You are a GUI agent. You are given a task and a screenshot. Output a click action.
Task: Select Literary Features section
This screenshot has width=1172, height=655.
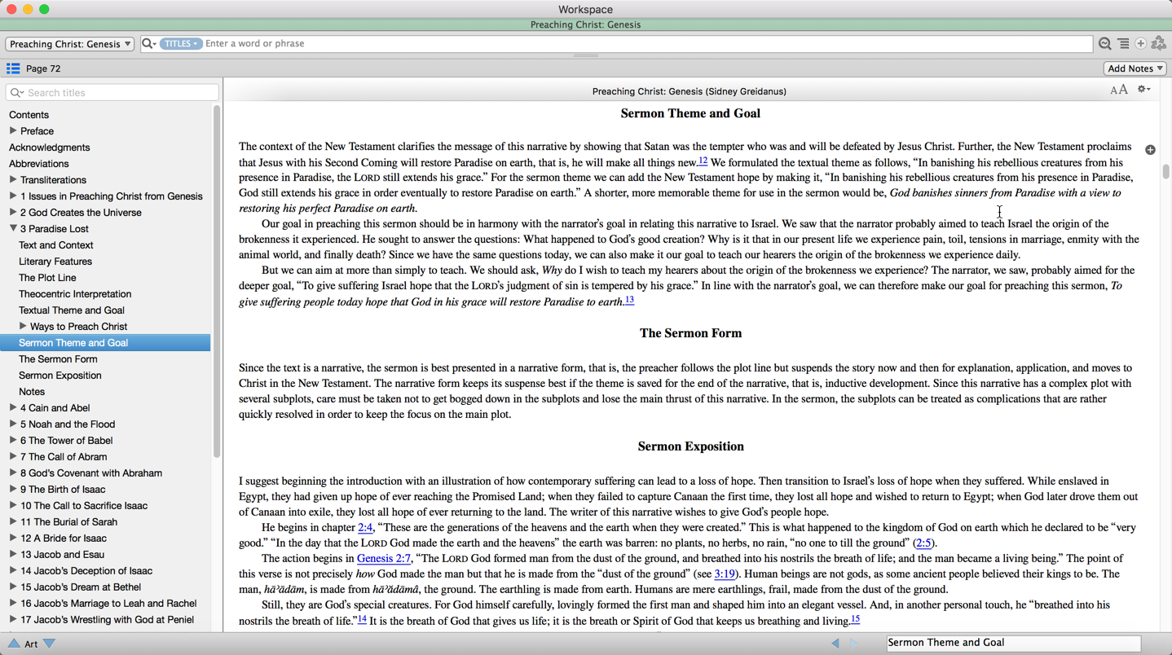point(55,262)
